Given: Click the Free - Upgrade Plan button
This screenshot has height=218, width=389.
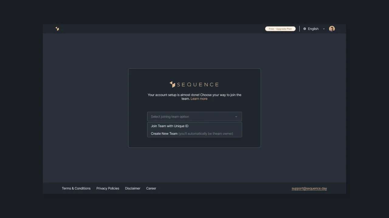Looking at the screenshot, I should (x=280, y=29).
